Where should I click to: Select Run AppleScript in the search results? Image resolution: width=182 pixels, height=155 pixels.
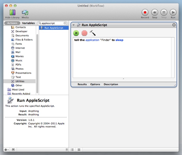pos(54,28)
